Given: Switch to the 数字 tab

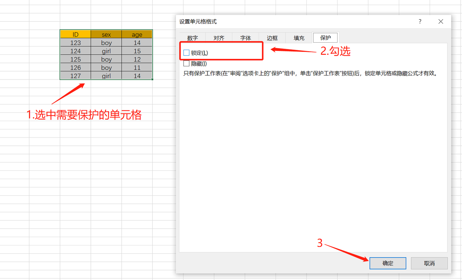Looking at the screenshot, I should [x=193, y=38].
